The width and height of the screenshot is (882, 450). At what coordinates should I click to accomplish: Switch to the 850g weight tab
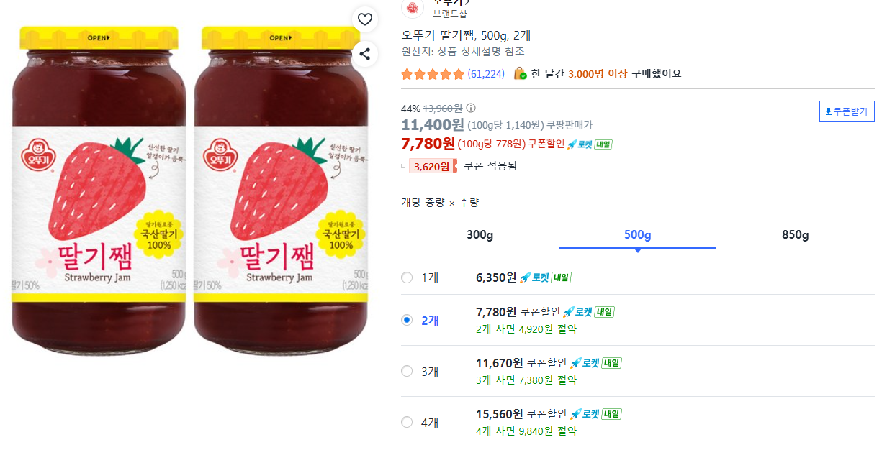[x=795, y=235]
